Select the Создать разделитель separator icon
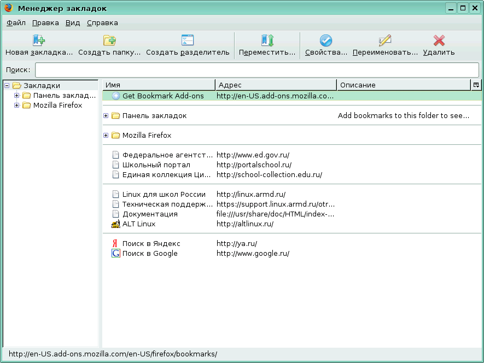484x363 pixels. click(187, 39)
